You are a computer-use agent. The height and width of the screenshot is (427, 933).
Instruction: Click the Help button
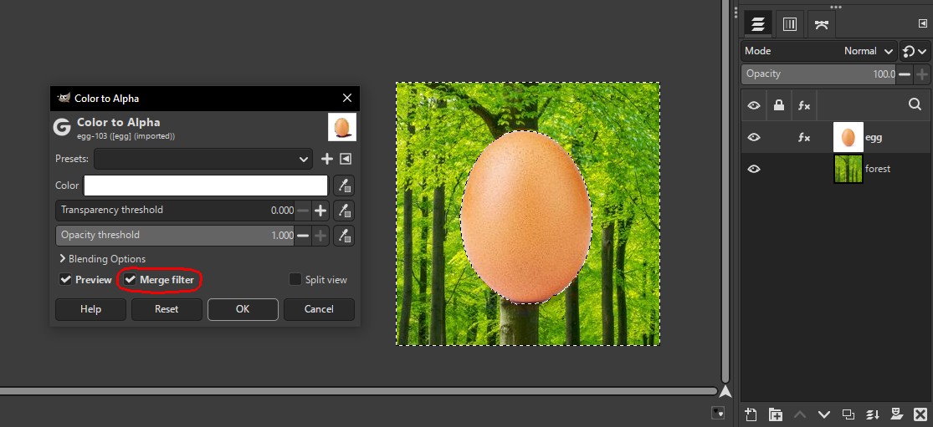[x=90, y=309]
